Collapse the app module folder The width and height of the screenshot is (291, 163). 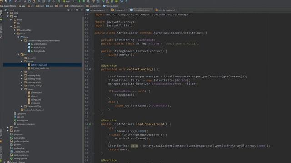point(8,16)
